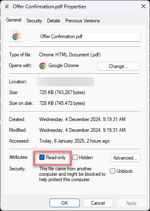Click the Size on disk value text
This screenshot has width=150, height=211.
[62, 103]
